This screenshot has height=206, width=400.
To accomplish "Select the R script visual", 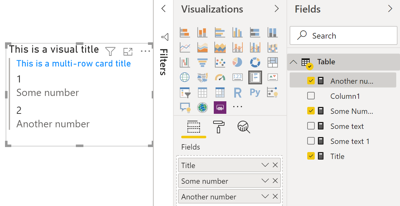I will point(237,92).
